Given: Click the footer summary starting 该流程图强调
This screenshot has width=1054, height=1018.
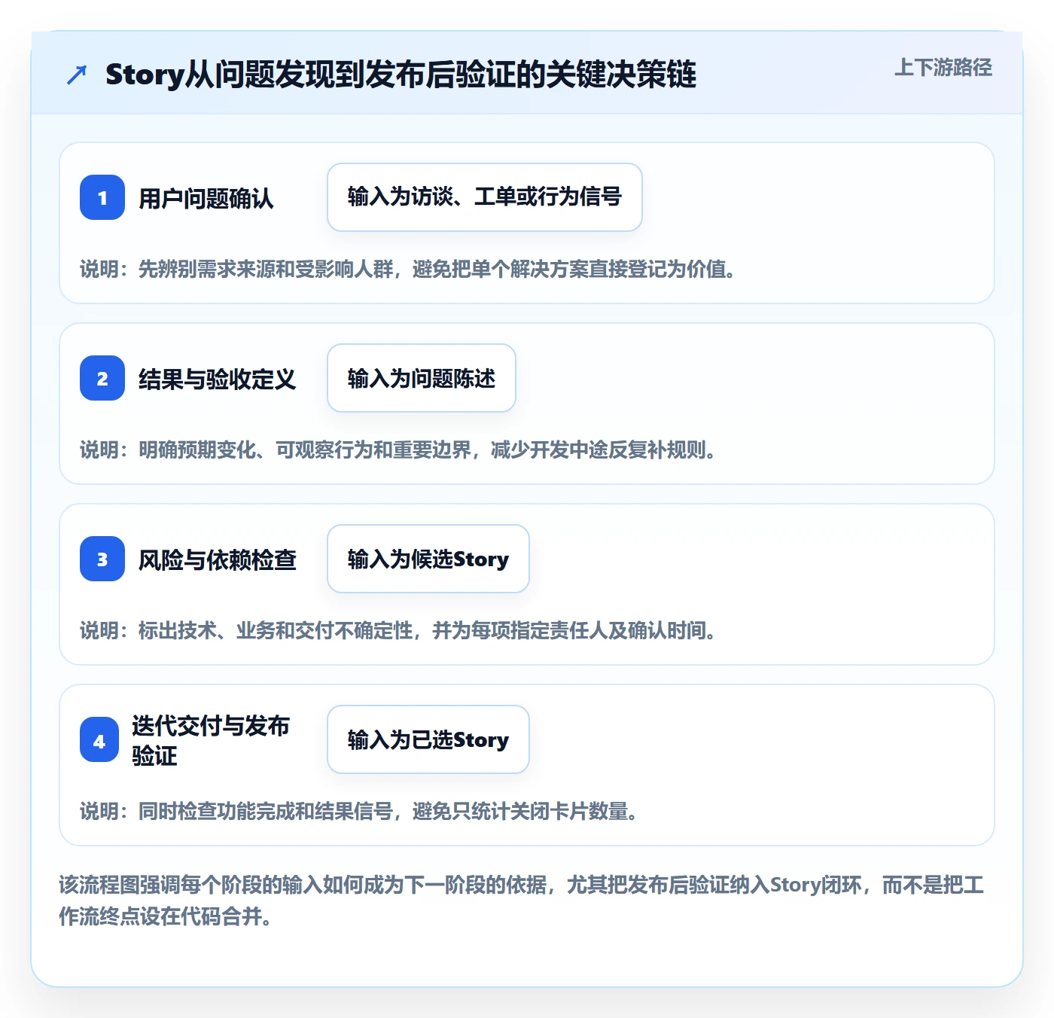Looking at the screenshot, I should coord(522,901).
